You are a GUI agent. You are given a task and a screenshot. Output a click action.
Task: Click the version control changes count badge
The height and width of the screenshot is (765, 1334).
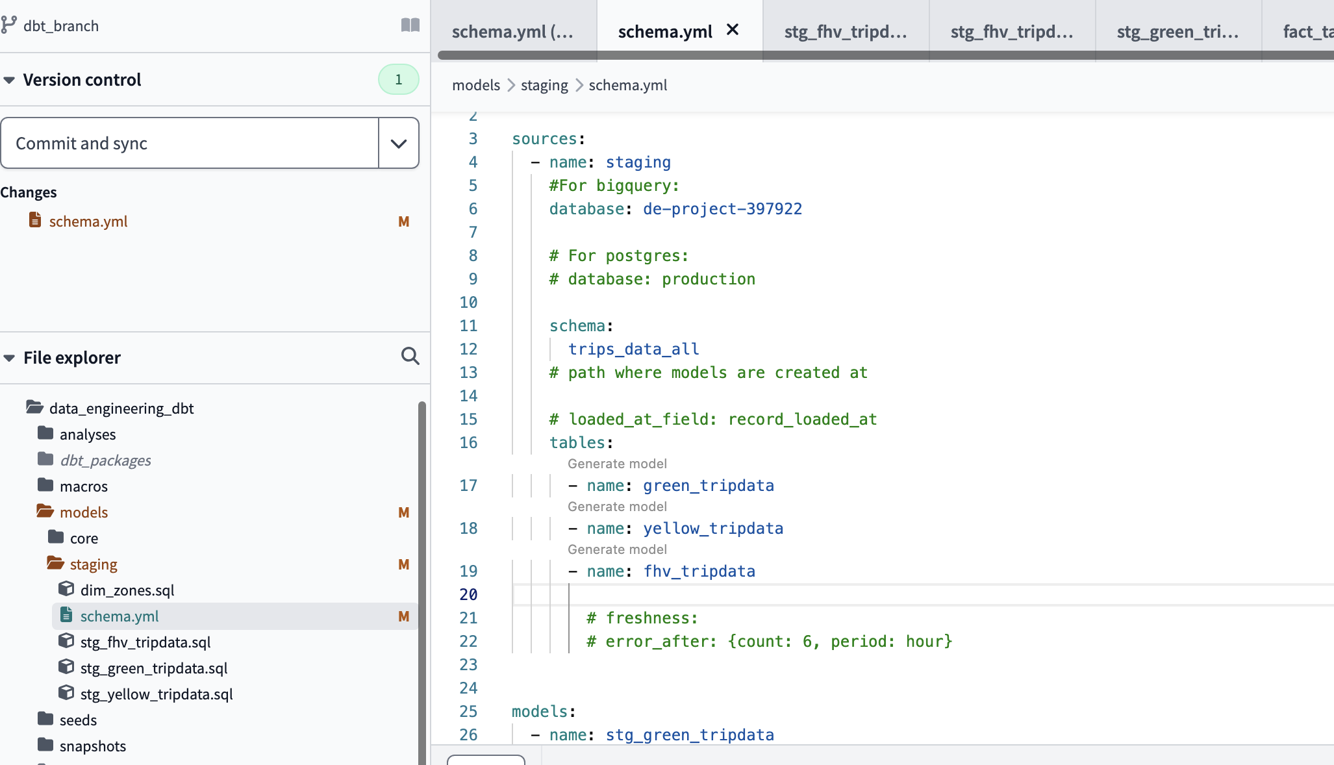point(399,79)
